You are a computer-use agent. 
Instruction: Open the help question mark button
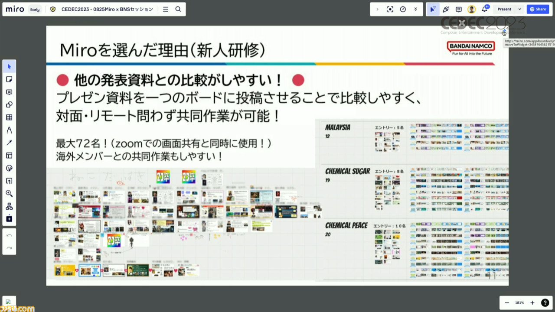[x=545, y=303]
